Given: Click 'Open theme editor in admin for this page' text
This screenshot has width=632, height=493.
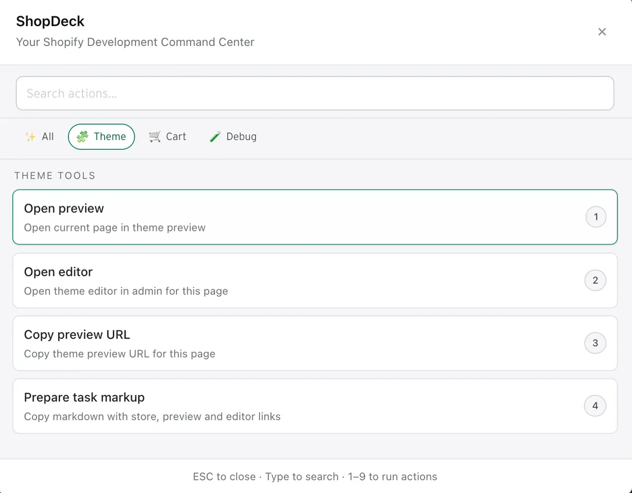Looking at the screenshot, I should 126,291.
